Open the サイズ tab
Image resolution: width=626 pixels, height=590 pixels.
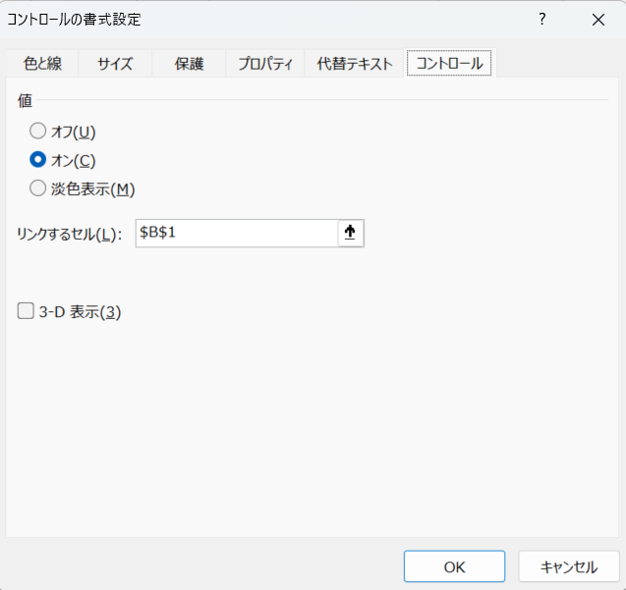[x=115, y=64]
